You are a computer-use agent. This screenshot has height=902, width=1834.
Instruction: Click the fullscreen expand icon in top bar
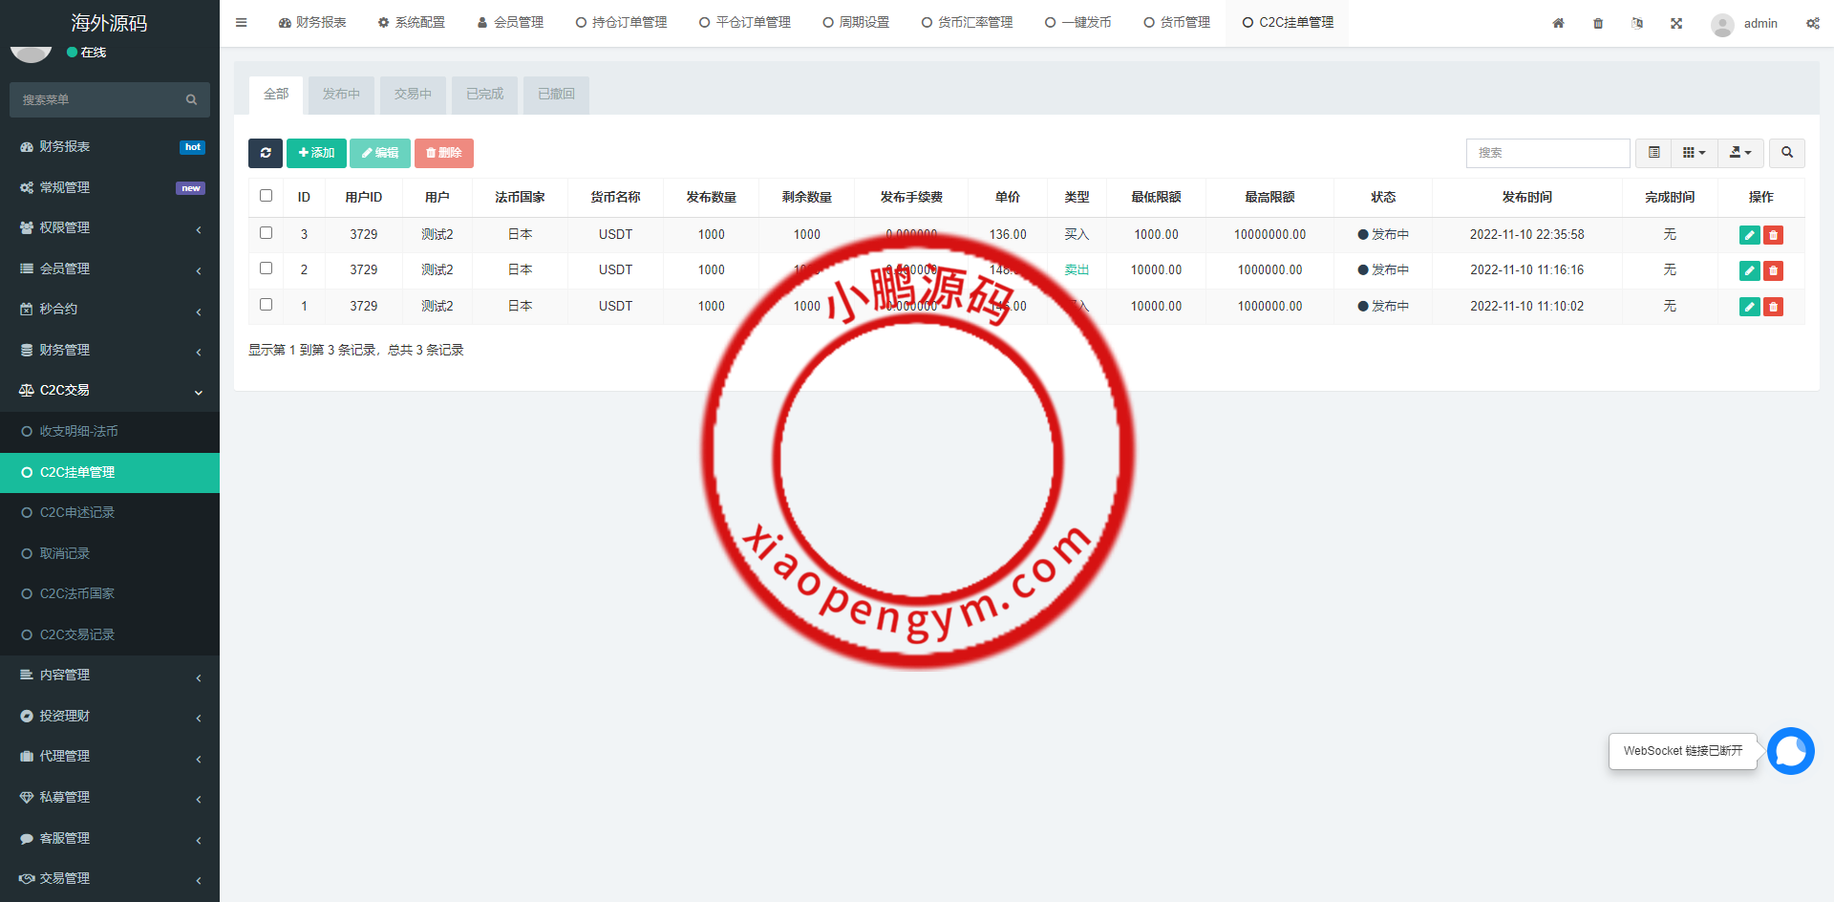pyautogui.click(x=1676, y=23)
